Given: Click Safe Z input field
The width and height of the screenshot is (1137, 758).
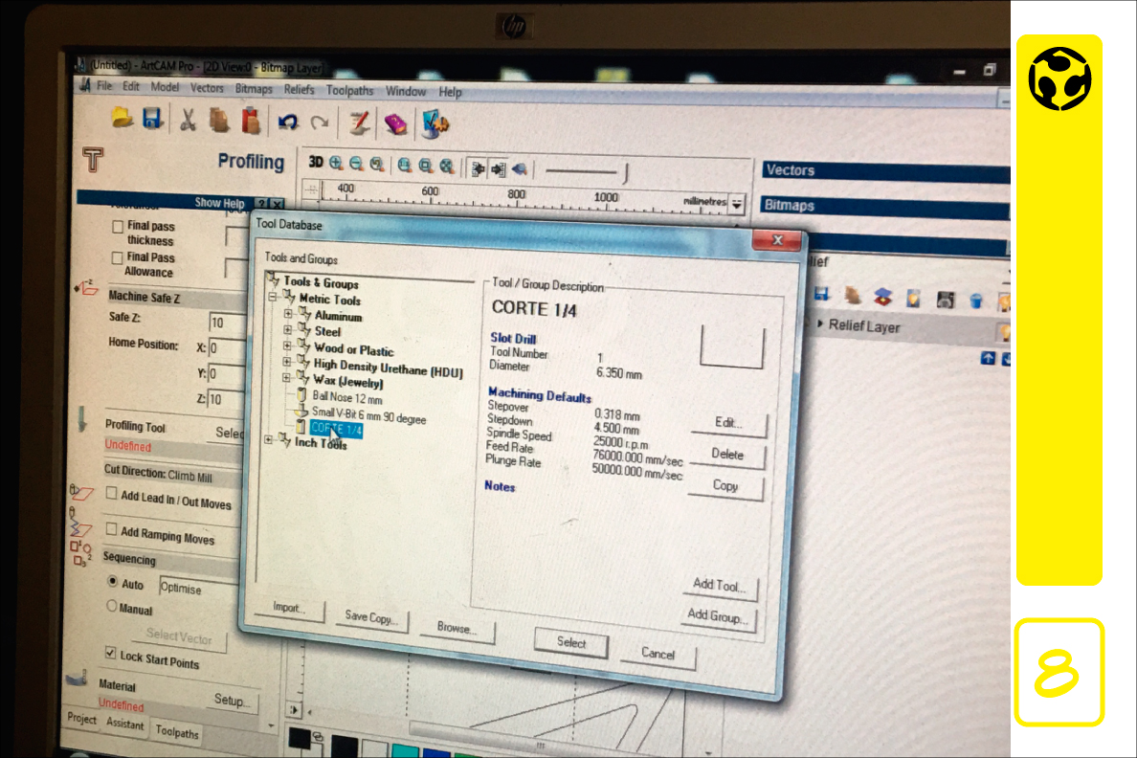Looking at the screenshot, I should tap(226, 323).
